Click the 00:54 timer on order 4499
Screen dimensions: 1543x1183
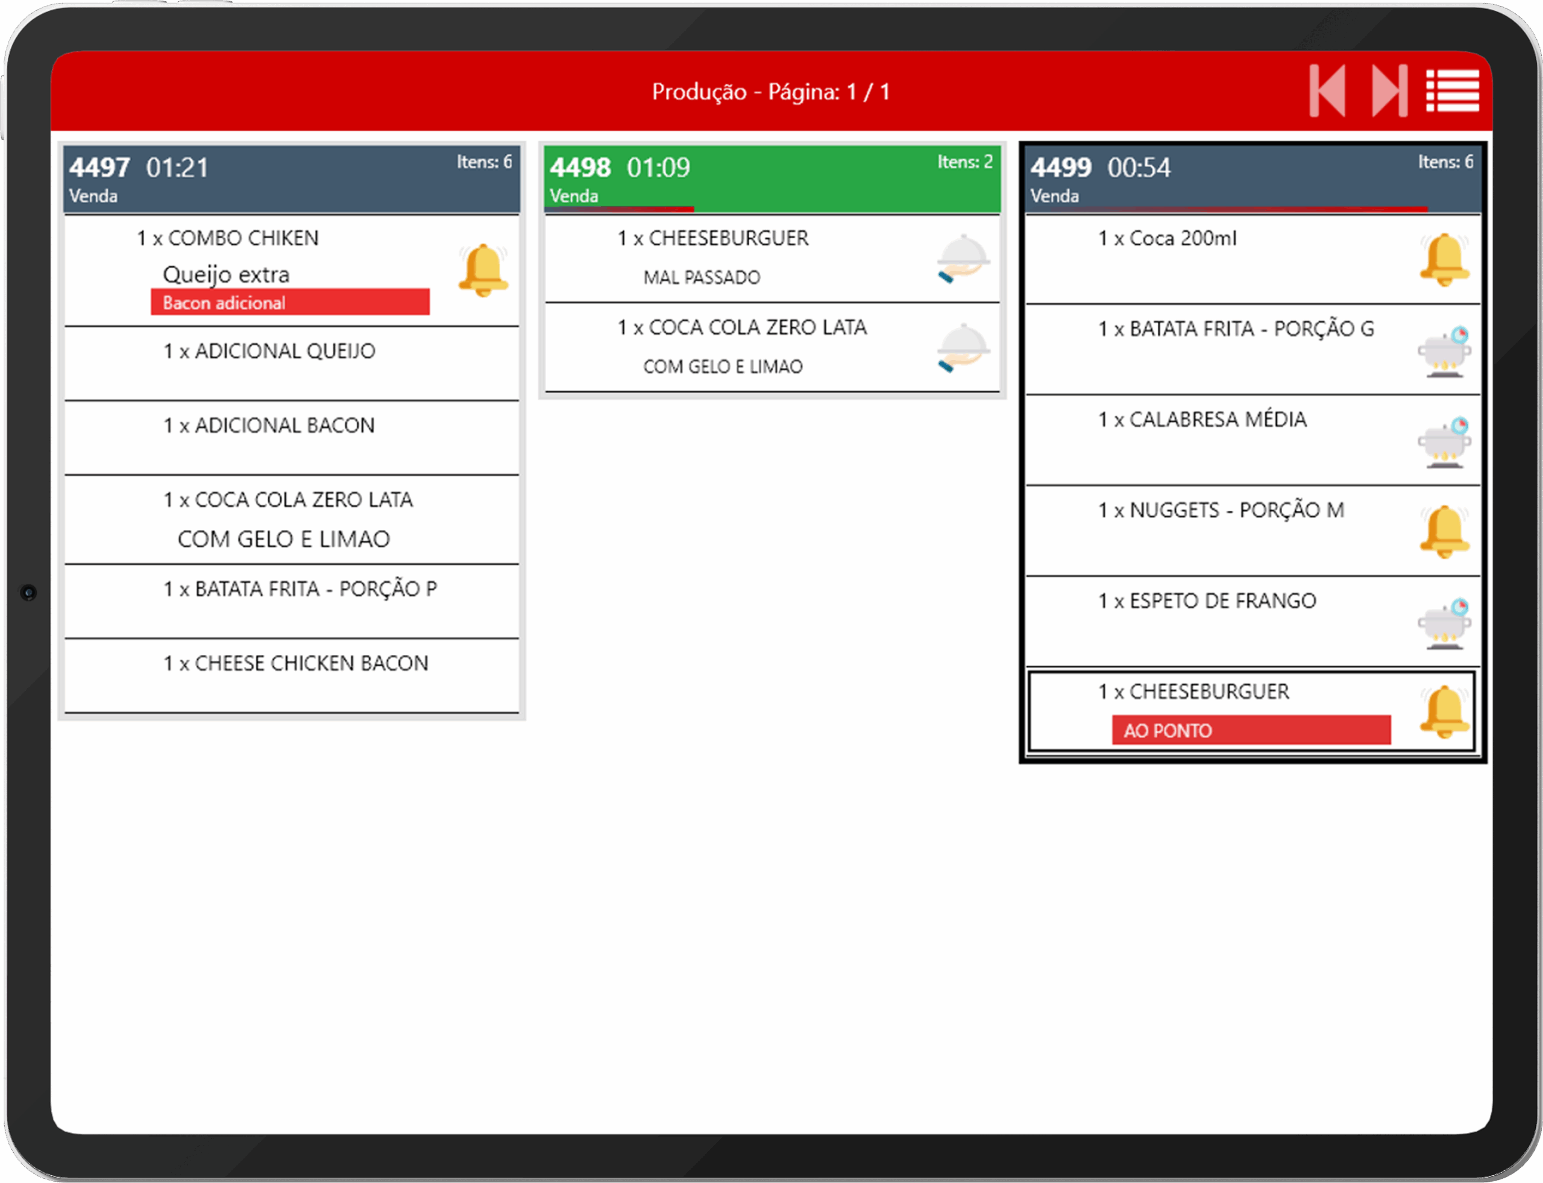coord(1139,168)
